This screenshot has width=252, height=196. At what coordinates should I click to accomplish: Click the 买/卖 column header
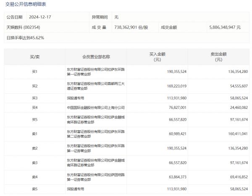34,57
